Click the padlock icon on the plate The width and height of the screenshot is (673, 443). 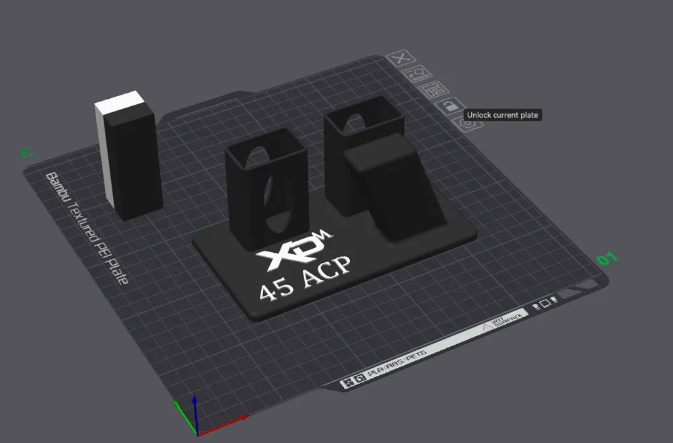pos(450,108)
